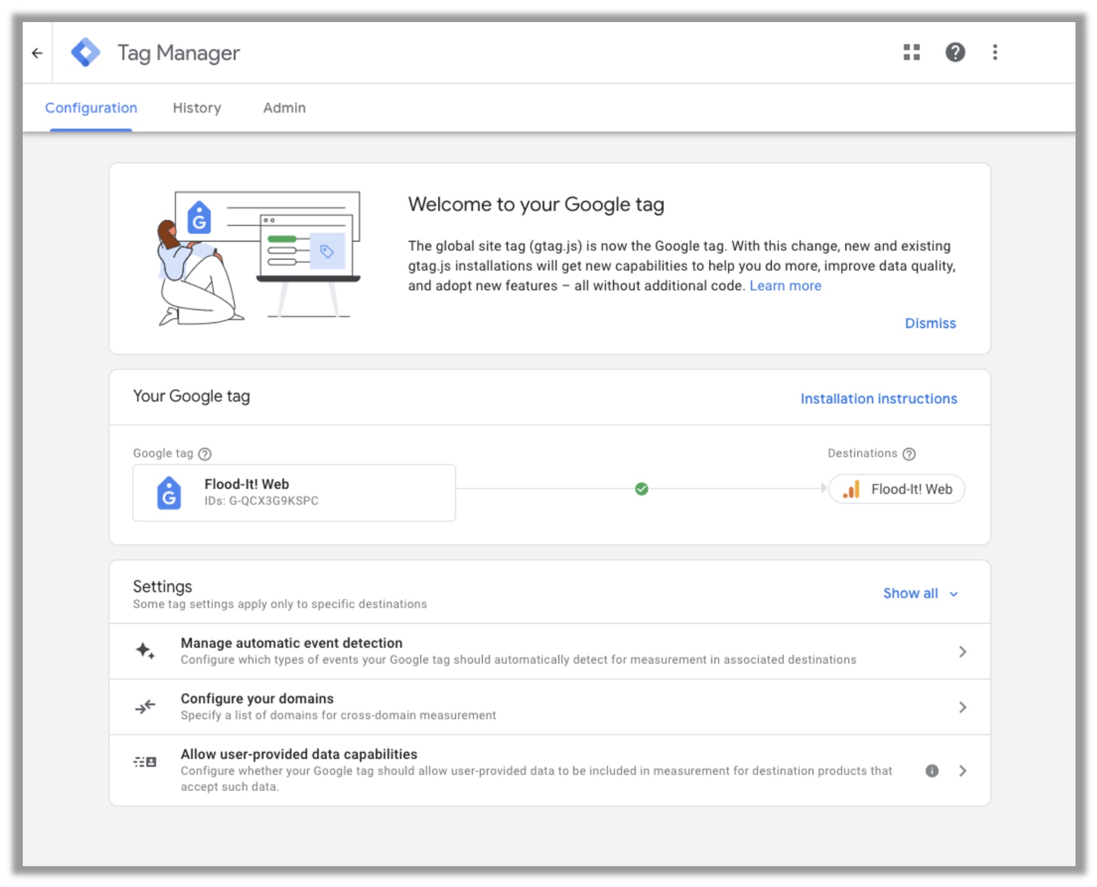This screenshot has height=887, width=1097.
Task: Click 'Some tag settings apply only' subtitle
Action: (x=280, y=604)
